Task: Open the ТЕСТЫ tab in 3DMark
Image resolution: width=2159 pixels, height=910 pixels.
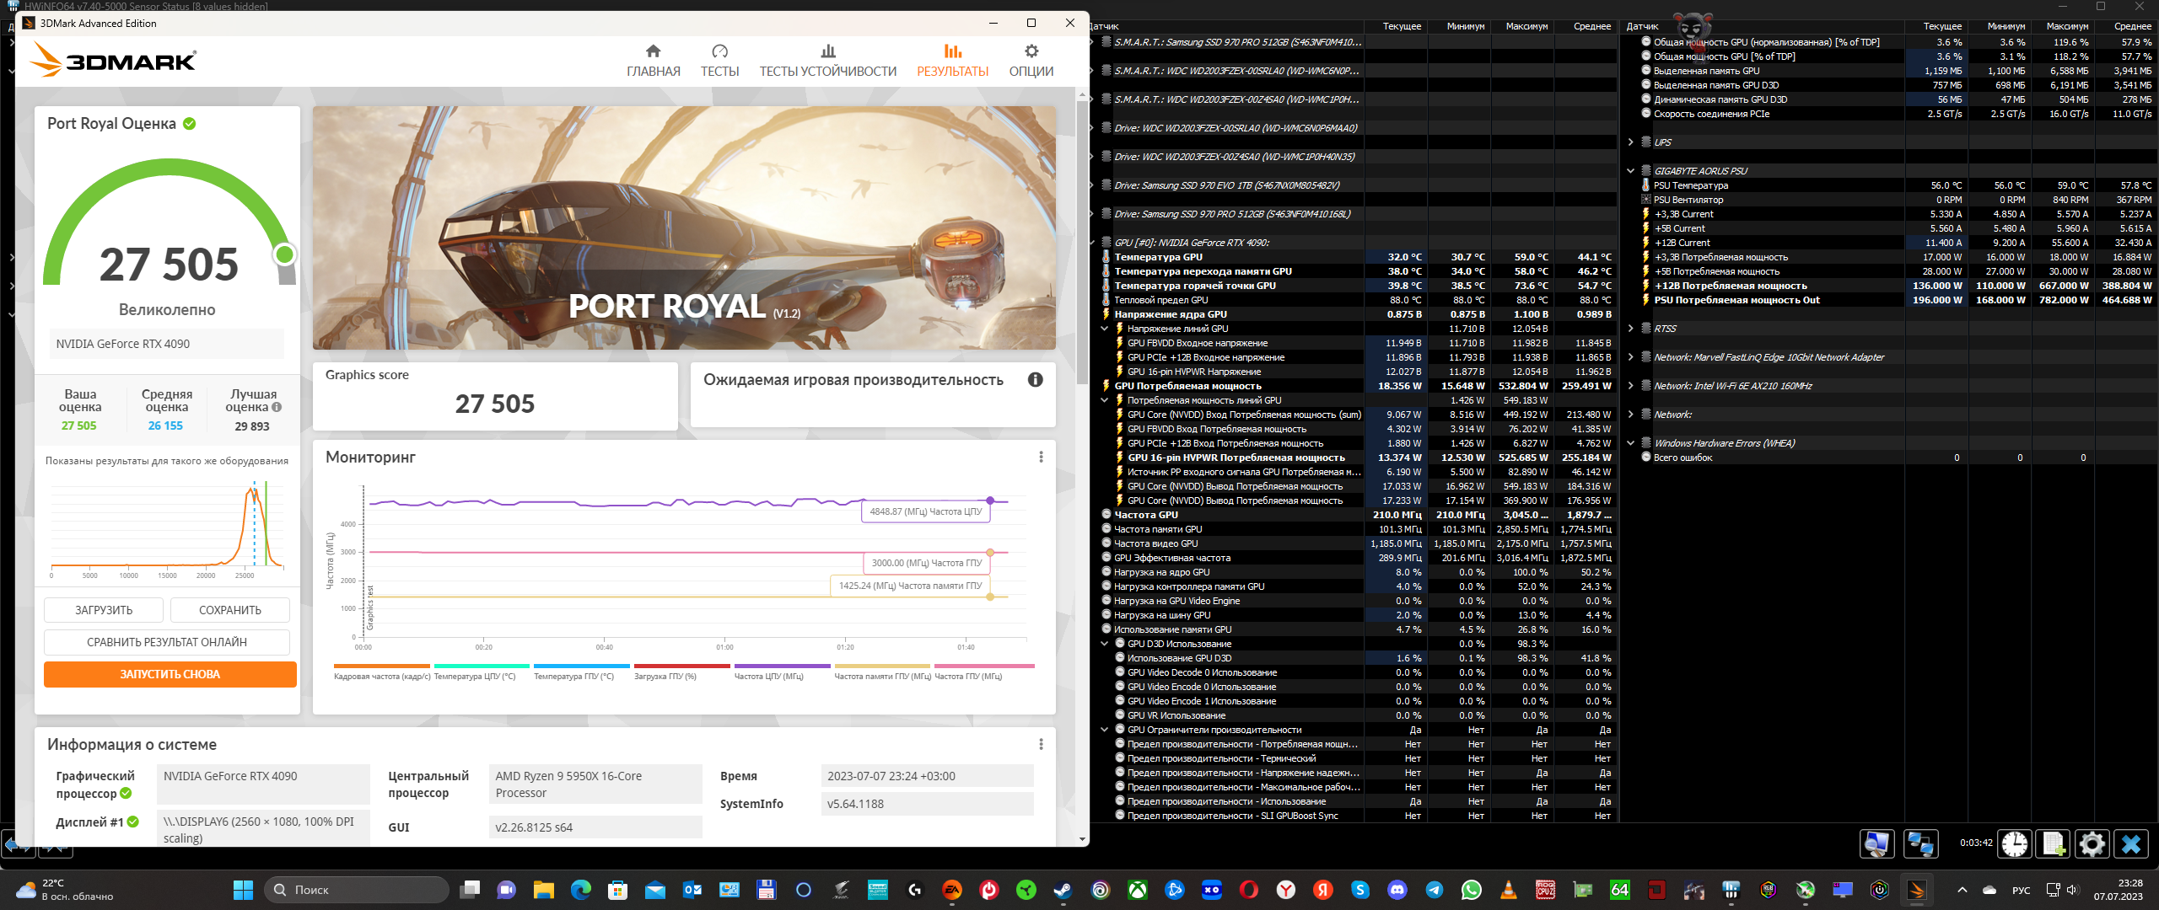Action: pos(719,61)
